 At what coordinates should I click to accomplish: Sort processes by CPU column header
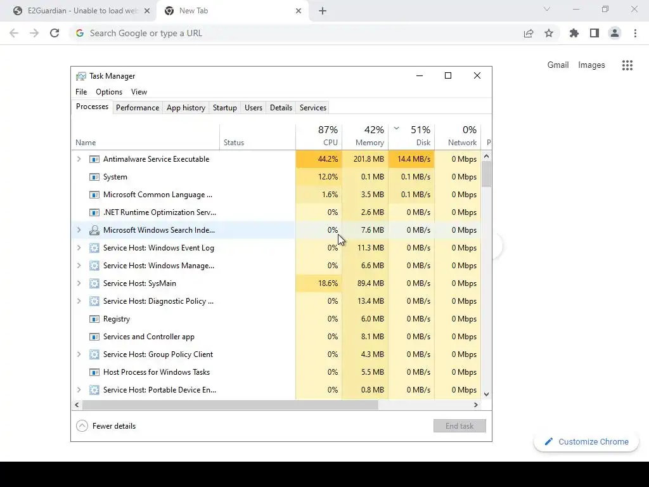click(x=319, y=136)
